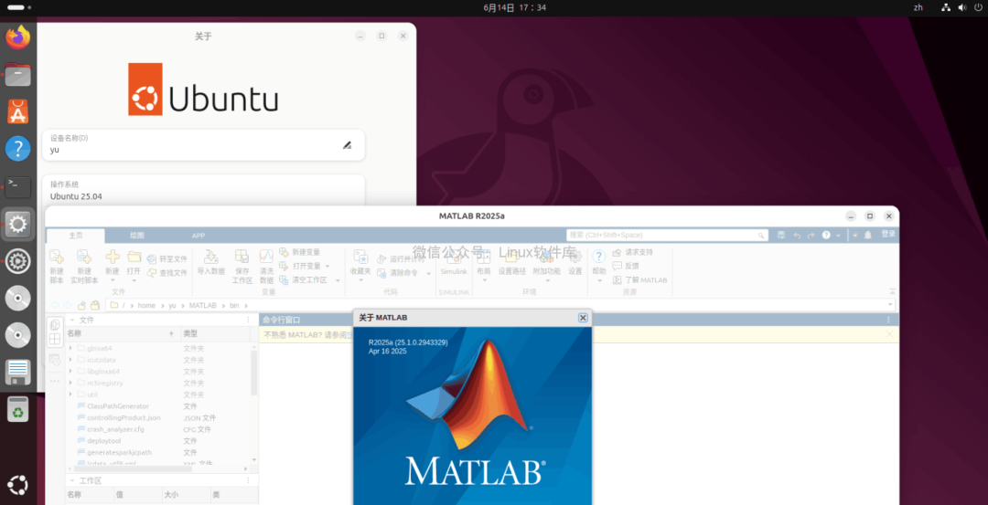988x505 pixels.
Task: Switch to the 主页 tab
Action: [76, 236]
